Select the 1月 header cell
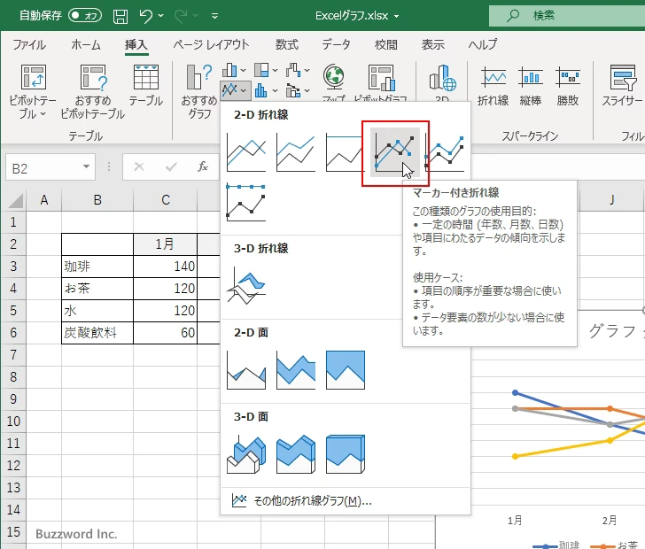The height and width of the screenshot is (549, 645). click(x=166, y=244)
